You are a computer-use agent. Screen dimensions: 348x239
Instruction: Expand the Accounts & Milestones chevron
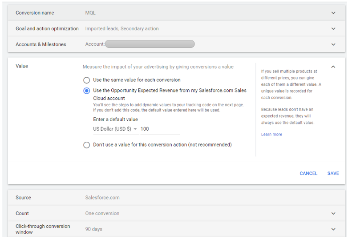tap(333, 44)
